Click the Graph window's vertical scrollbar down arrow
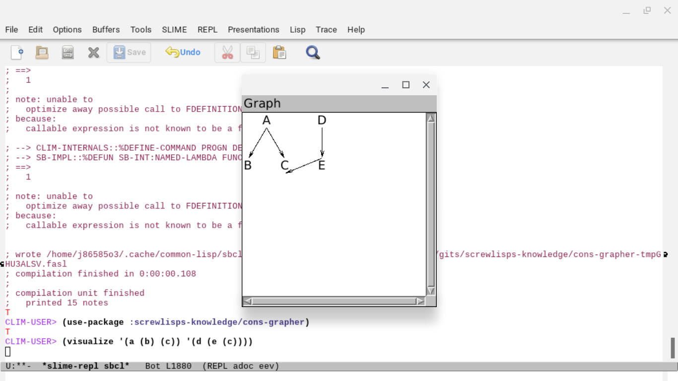 pos(431,291)
